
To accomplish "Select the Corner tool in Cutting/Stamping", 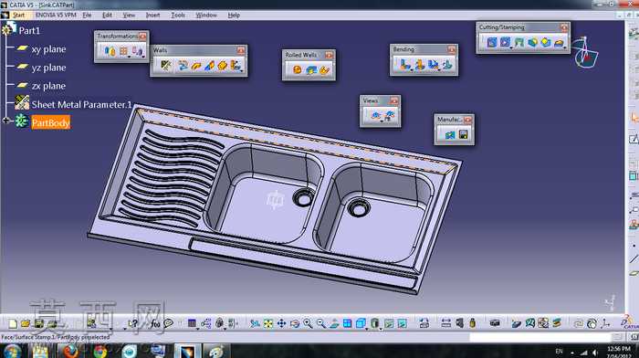I will pos(532,42).
